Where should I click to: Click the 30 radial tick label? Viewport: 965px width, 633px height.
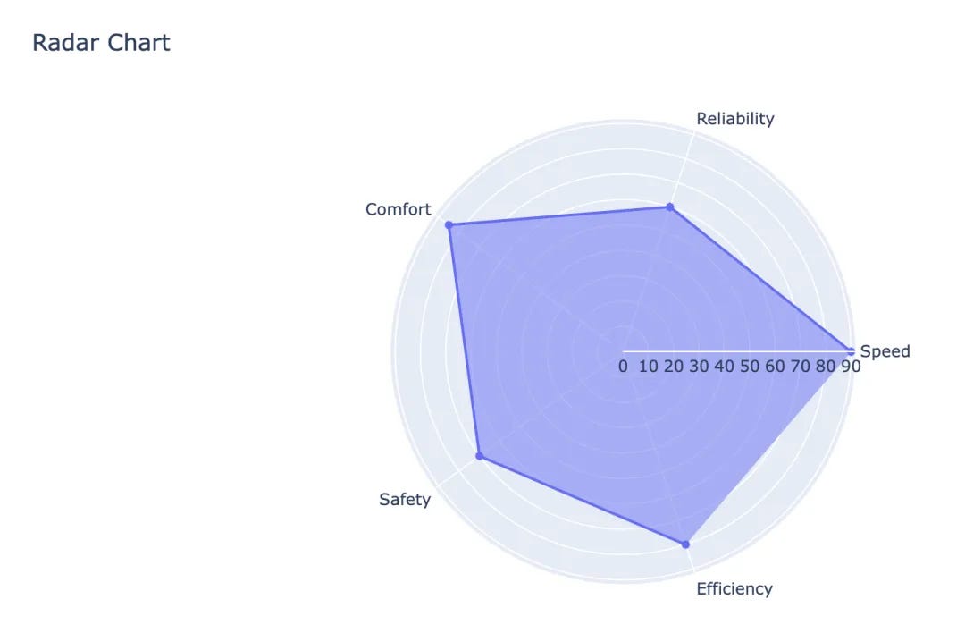(699, 367)
